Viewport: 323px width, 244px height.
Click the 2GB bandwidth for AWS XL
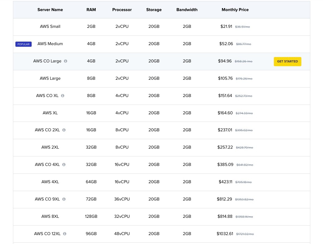click(x=187, y=113)
